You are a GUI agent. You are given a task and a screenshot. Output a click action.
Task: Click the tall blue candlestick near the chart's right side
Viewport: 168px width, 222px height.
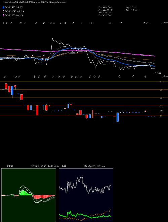(118, 117)
